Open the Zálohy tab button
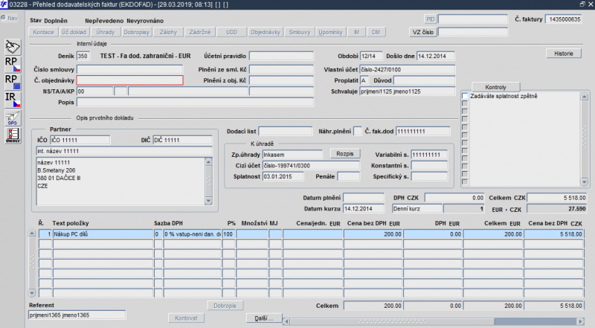Image resolution: width=595 pixels, height=328 pixels. [x=169, y=32]
